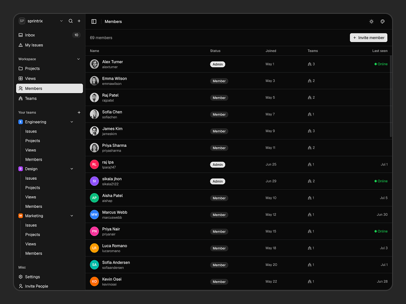Screen dimensions: 406x304
Task: Click the teams icon in Alex Turner's row
Action: click(309, 64)
